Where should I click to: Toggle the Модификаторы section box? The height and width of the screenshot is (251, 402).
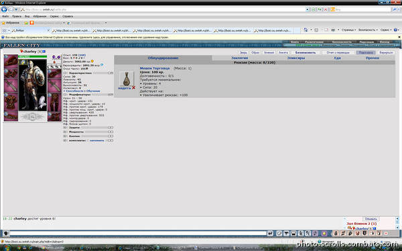[x=65, y=94]
